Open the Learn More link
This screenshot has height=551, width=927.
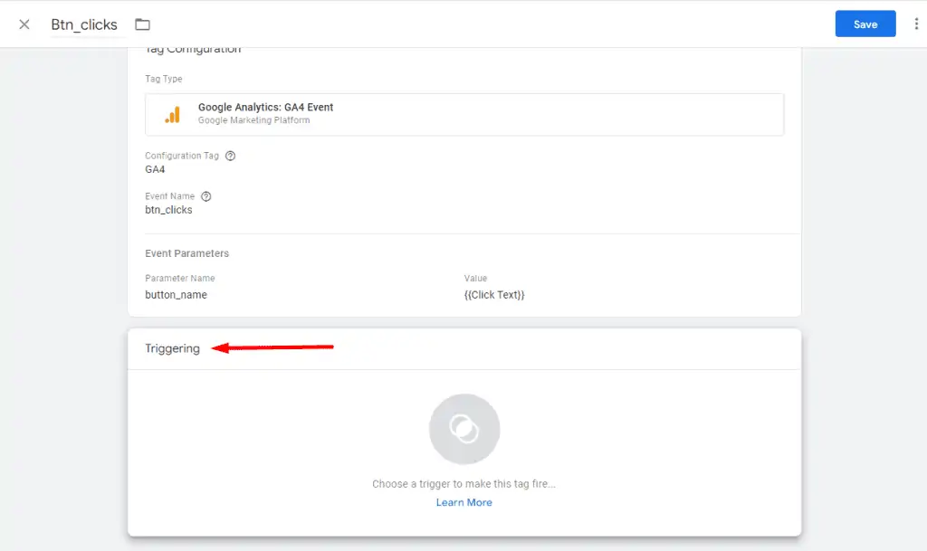[464, 502]
